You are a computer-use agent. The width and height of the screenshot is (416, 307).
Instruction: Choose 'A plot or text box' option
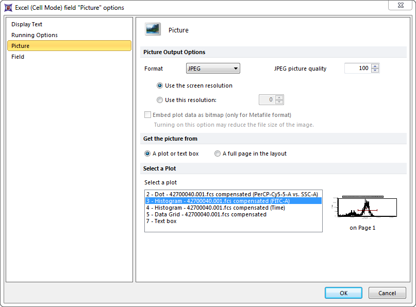(147, 153)
